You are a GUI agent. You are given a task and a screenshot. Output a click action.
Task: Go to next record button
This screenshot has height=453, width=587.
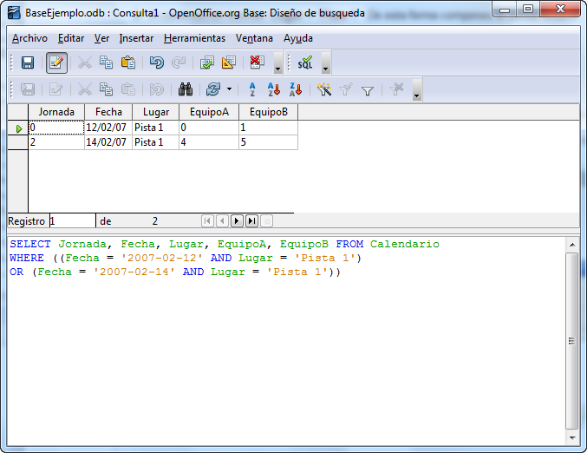(237, 221)
